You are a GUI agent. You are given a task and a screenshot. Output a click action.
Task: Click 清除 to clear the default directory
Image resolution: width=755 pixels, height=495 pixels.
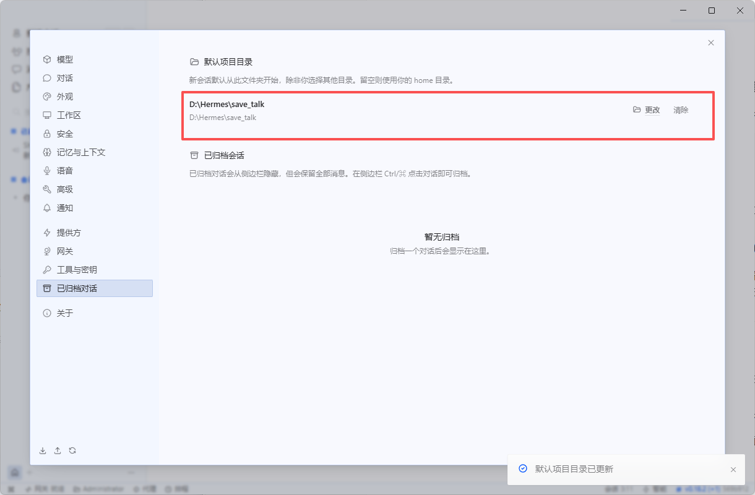pos(681,110)
